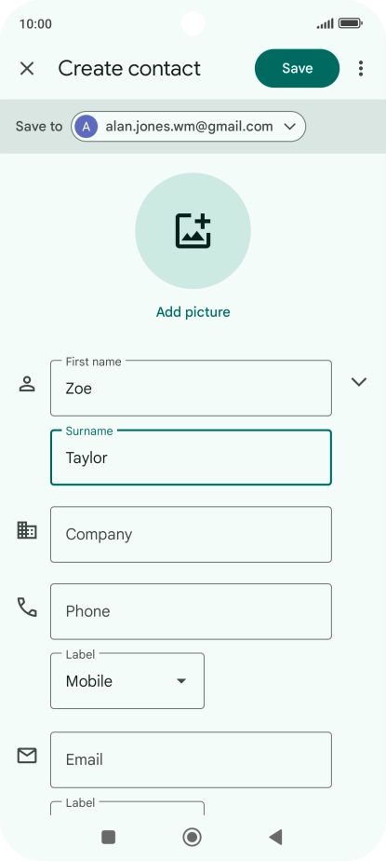The height and width of the screenshot is (861, 386).
Task: Open the Save to account dropdown
Action: [x=188, y=127]
